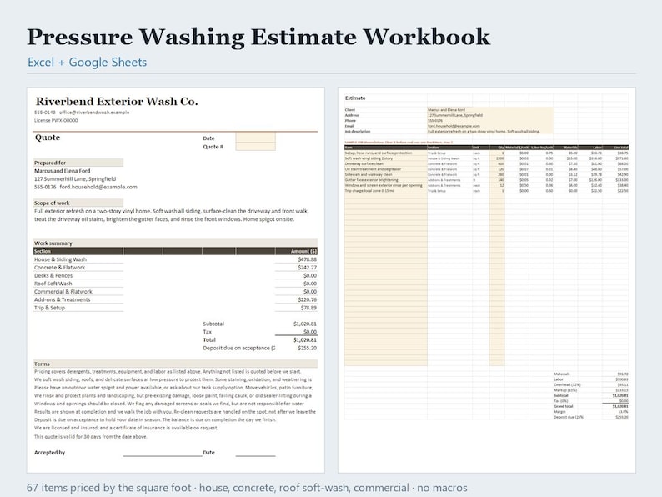
Task: Click 'Setup, hose runs, and surface protection' item
Action: (x=379, y=153)
